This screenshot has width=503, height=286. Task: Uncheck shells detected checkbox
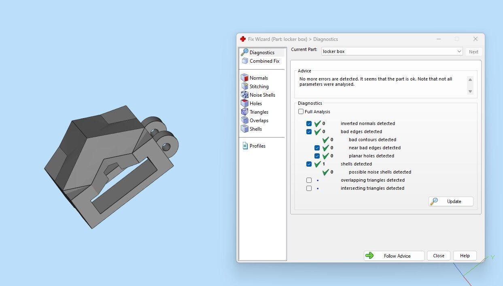point(309,164)
